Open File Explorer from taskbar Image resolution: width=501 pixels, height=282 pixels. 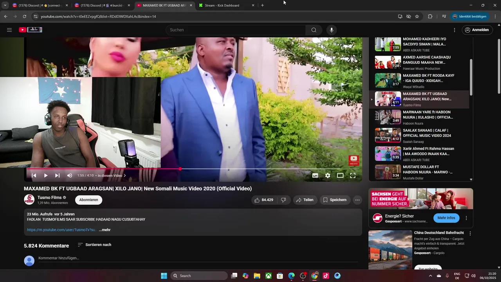click(257, 276)
